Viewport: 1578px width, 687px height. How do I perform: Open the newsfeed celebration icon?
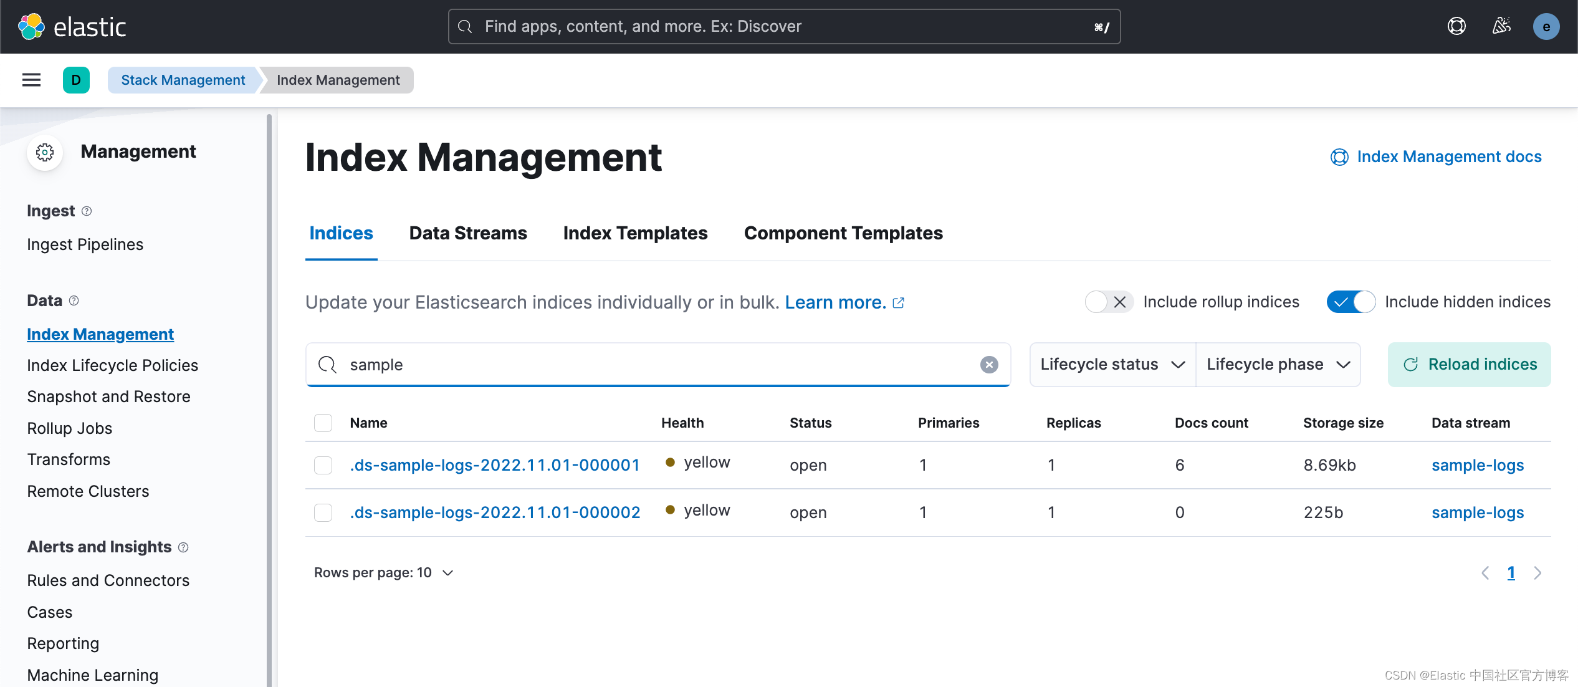1501,26
